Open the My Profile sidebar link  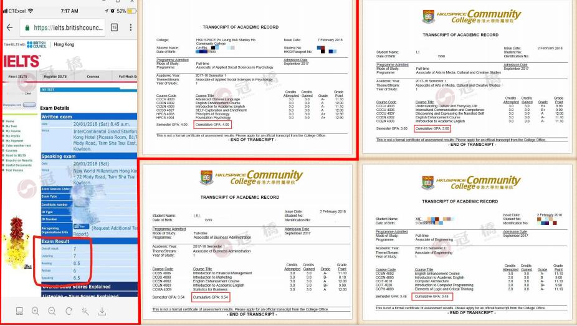coord(13,135)
